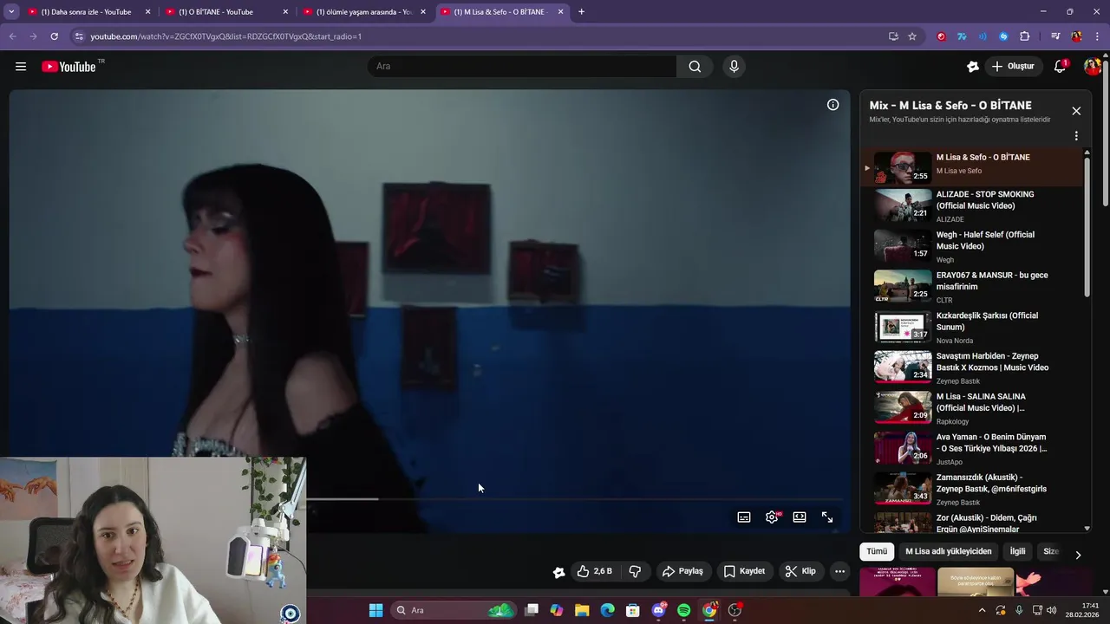The height and width of the screenshot is (624, 1110).
Task: Start voice search with the microphone
Action: point(734,67)
